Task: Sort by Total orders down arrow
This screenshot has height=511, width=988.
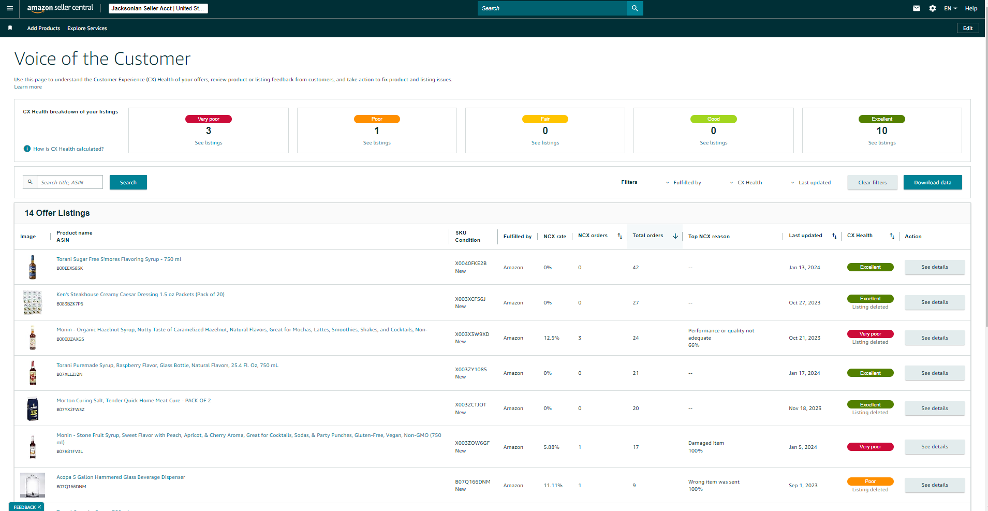Action: point(675,236)
